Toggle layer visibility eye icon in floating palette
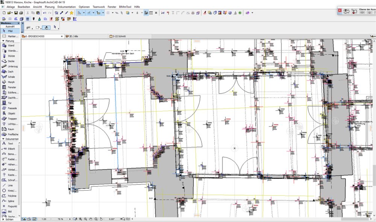This screenshot has height=222, width=376. pyautogui.click(x=346, y=12)
